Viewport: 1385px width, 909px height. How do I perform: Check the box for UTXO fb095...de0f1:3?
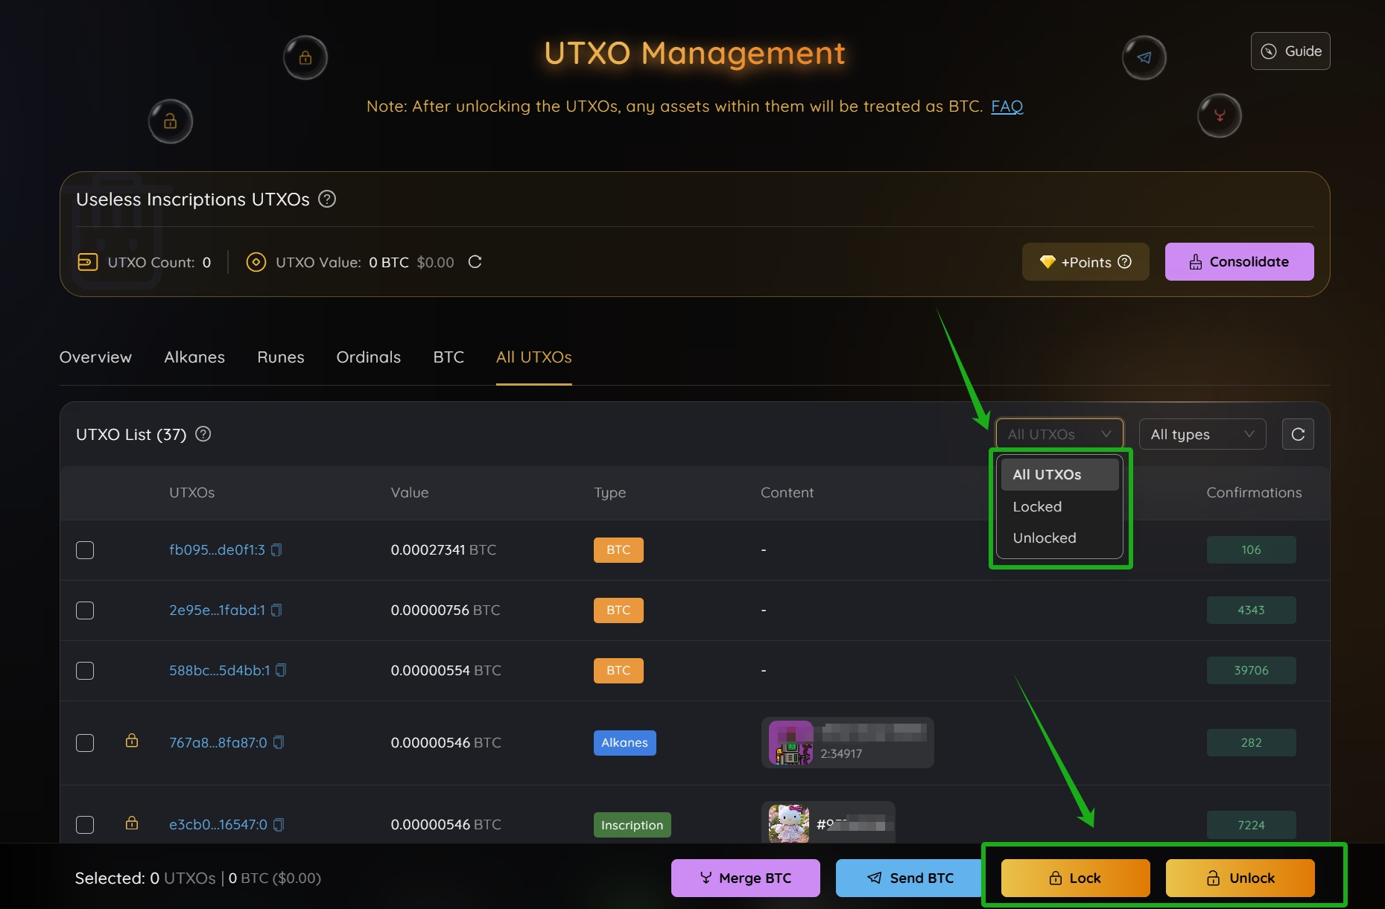click(x=85, y=550)
